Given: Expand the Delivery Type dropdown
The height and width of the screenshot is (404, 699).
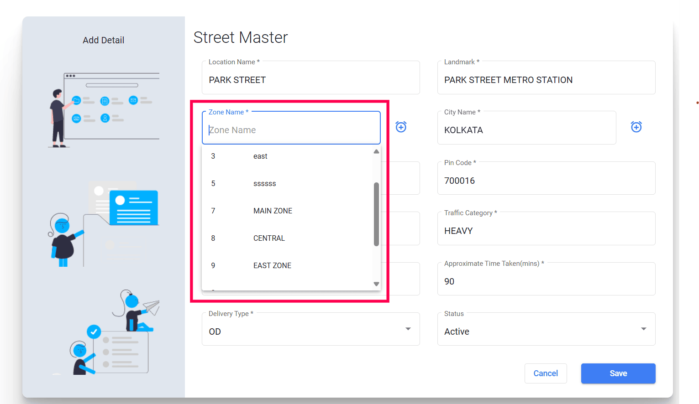Looking at the screenshot, I should click(x=408, y=329).
